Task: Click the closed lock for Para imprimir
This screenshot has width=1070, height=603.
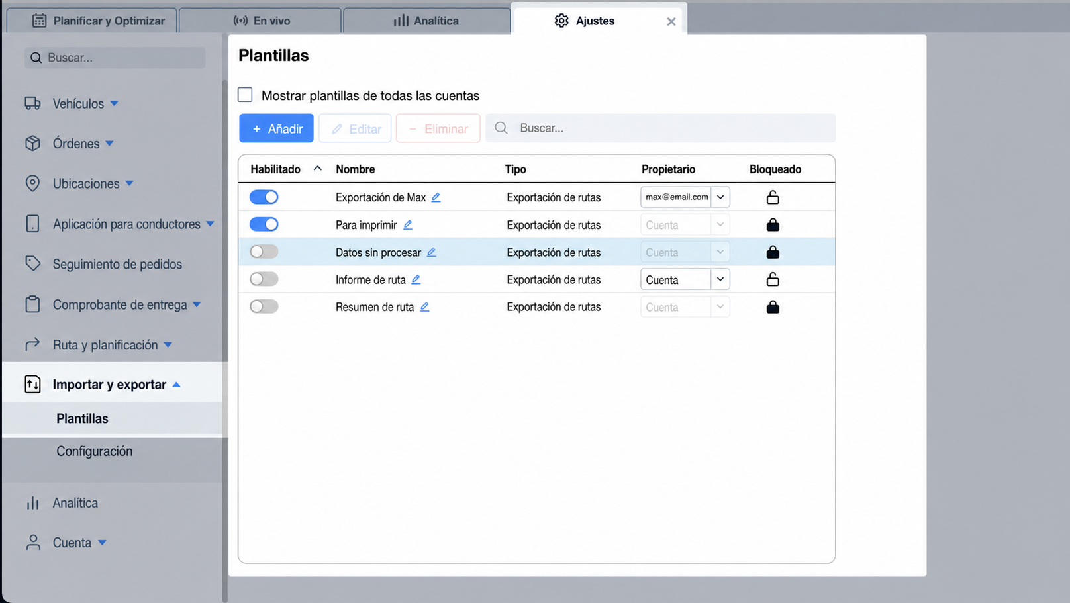Action: pos(773,225)
